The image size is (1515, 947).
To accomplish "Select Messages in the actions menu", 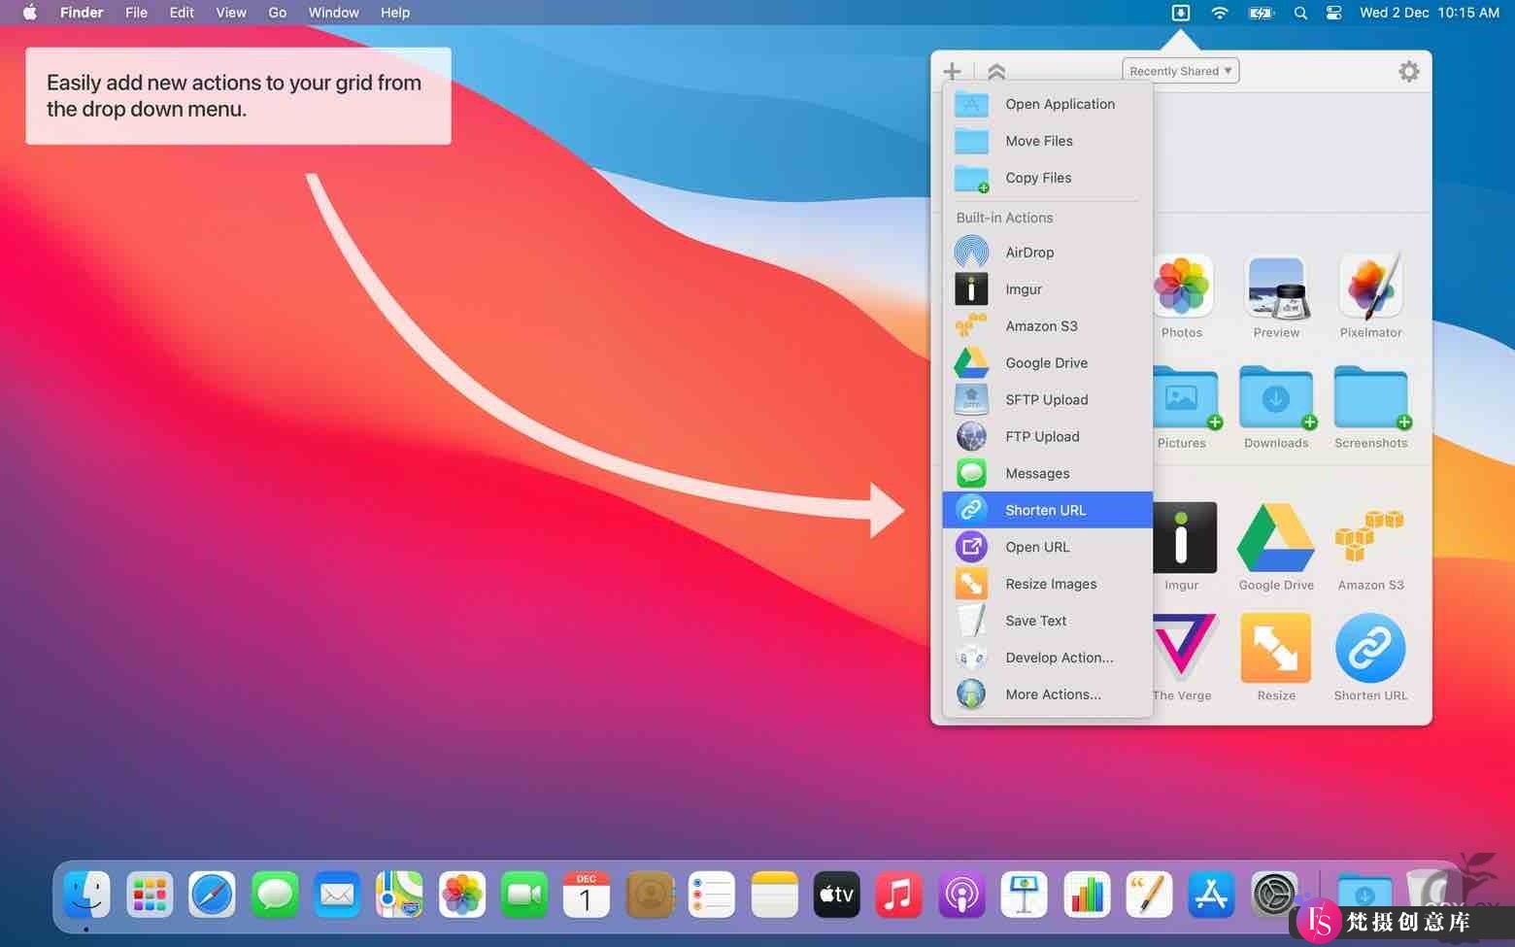I will [x=1047, y=474].
